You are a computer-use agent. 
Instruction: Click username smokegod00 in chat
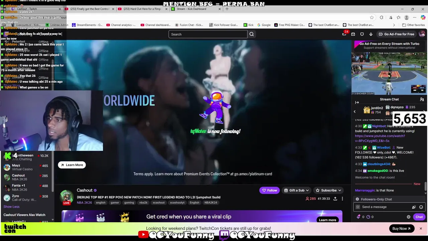(378, 171)
